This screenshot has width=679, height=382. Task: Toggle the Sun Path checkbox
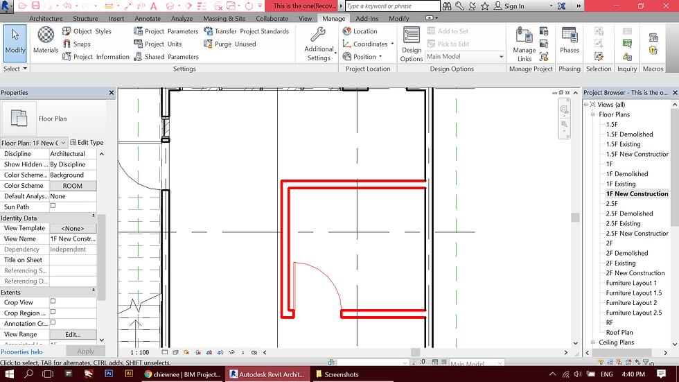click(53, 206)
